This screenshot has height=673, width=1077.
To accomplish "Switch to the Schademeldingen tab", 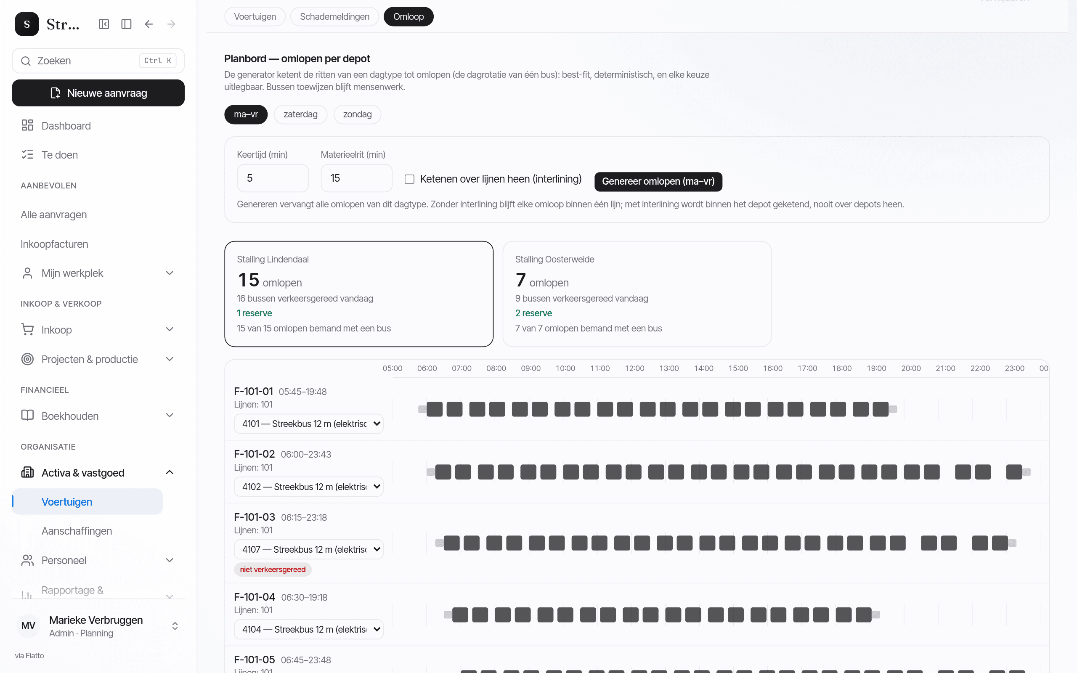I will pos(335,16).
